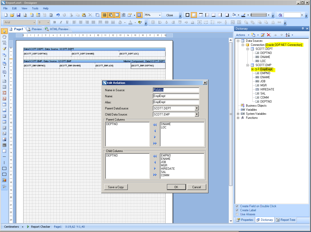
Task: Move all child columns right, double arrow
Action: 155,175
